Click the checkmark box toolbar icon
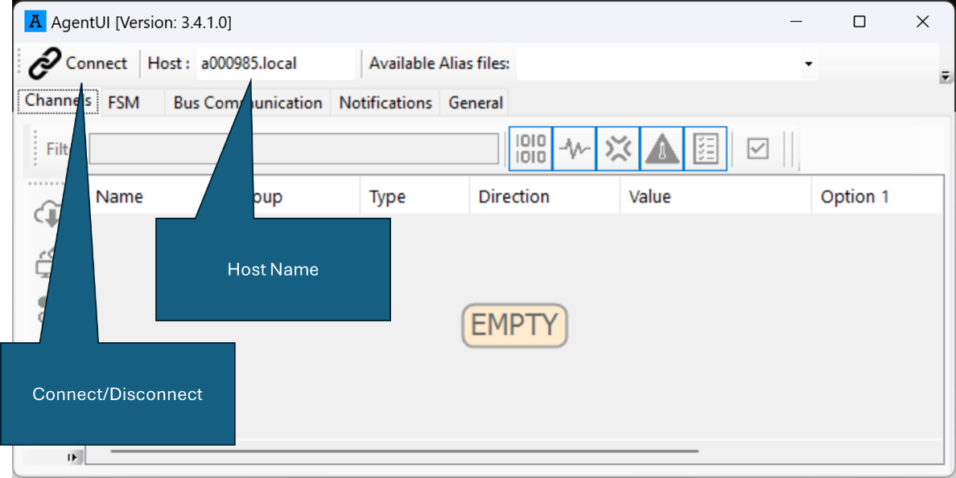 click(757, 149)
